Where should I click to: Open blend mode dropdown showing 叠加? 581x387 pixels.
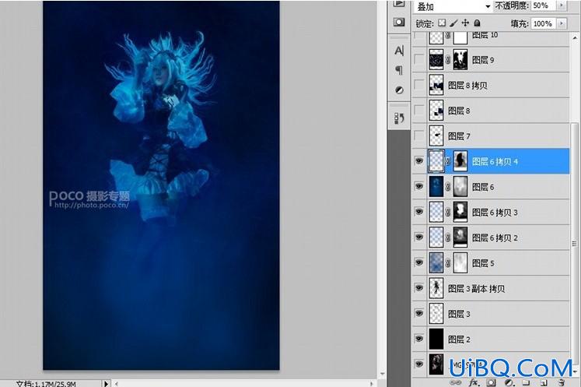tap(454, 6)
